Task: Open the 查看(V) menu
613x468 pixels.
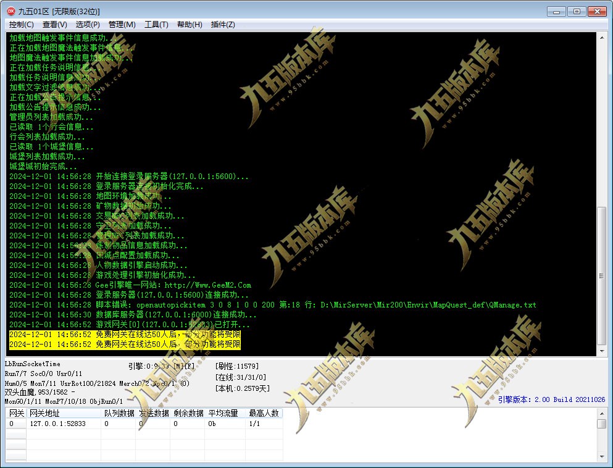Action: [x=54, y=25]
